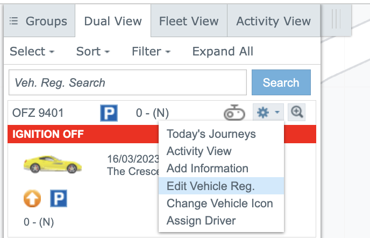Switch to the Activity View tab

pyautogui.click(x=273, y=22)
